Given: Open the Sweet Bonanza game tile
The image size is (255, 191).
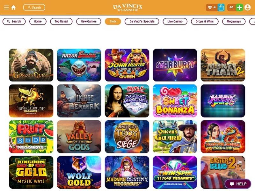Looking at the screenshot, I should [x=175, y=101].
